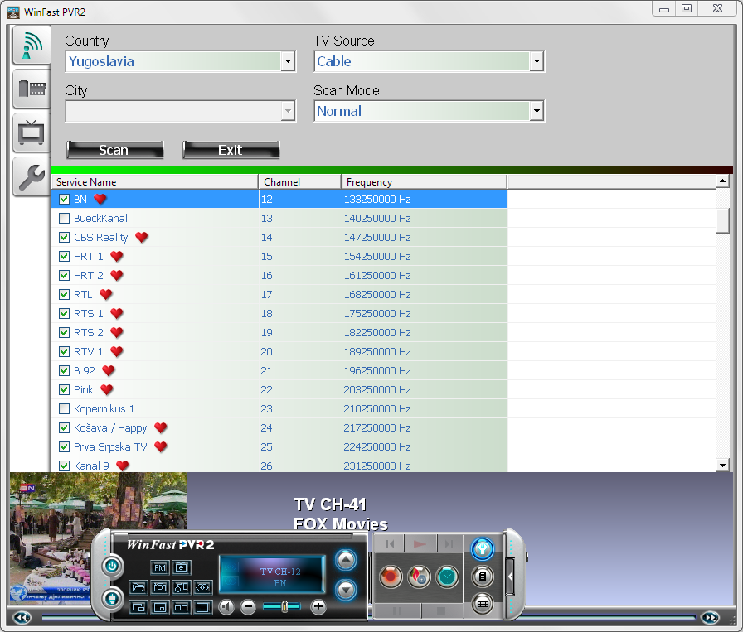The width and height of the screenshot is (743, 632).
Task: Open the TV Source dropdown
Action: coord(537,61)
